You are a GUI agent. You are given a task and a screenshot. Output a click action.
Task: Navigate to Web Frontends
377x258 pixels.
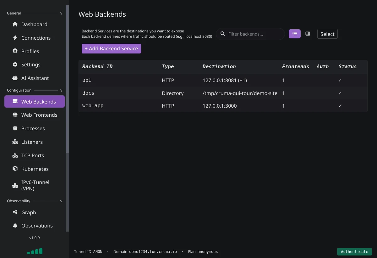pyautogui.click(x=35, y=115)
